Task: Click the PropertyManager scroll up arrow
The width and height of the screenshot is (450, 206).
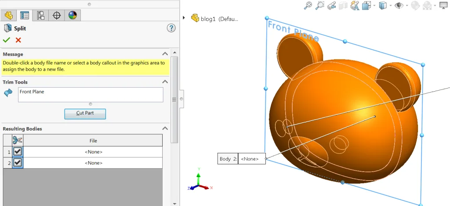Action: tap(175, 52)
